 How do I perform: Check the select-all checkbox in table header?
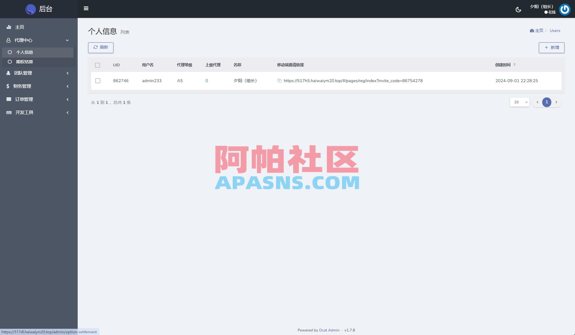(x=98, y=65)
